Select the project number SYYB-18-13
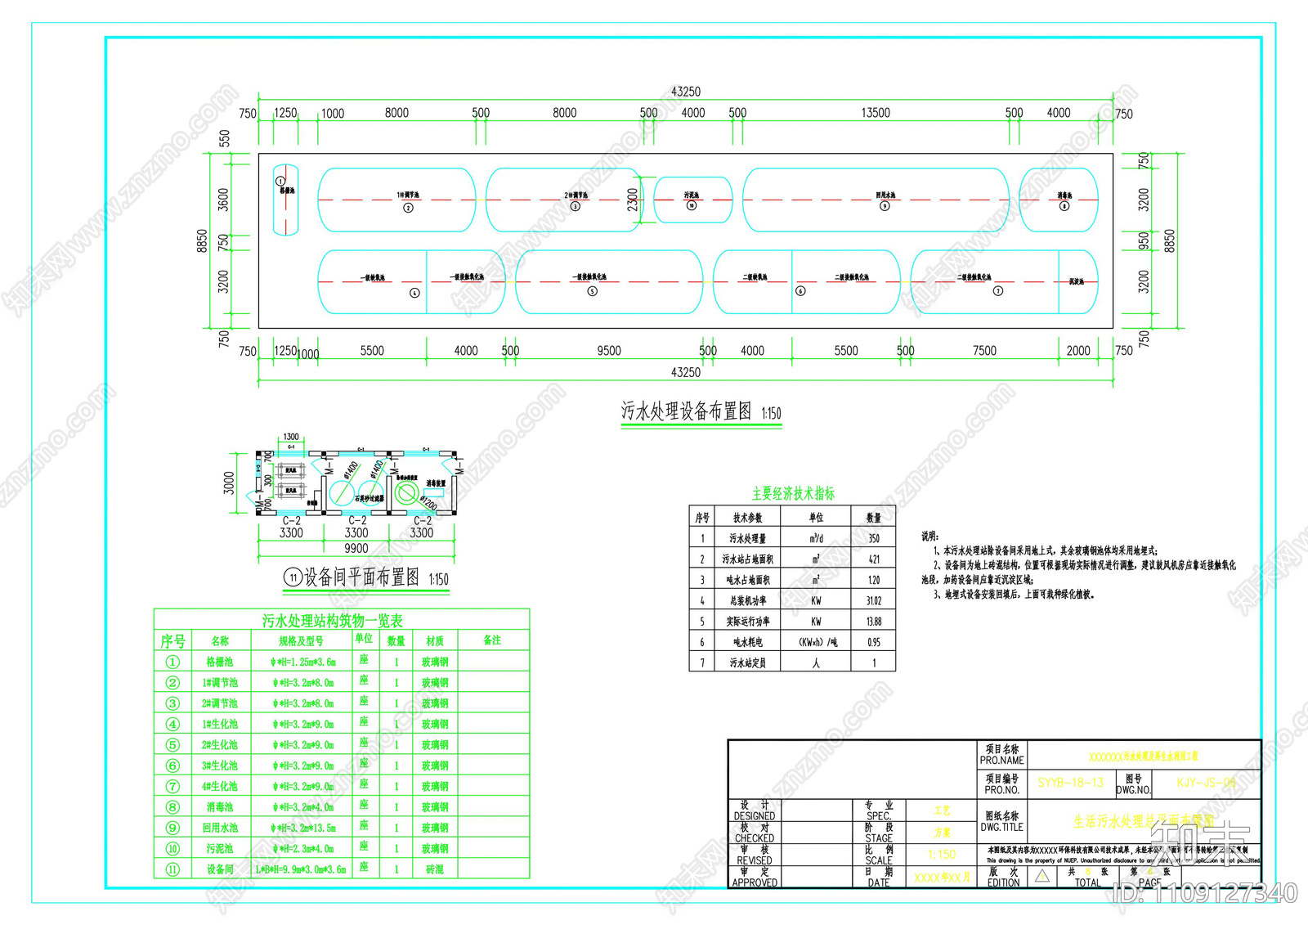The height and width of the screenshot is (925, 1308). (1071, 783)
